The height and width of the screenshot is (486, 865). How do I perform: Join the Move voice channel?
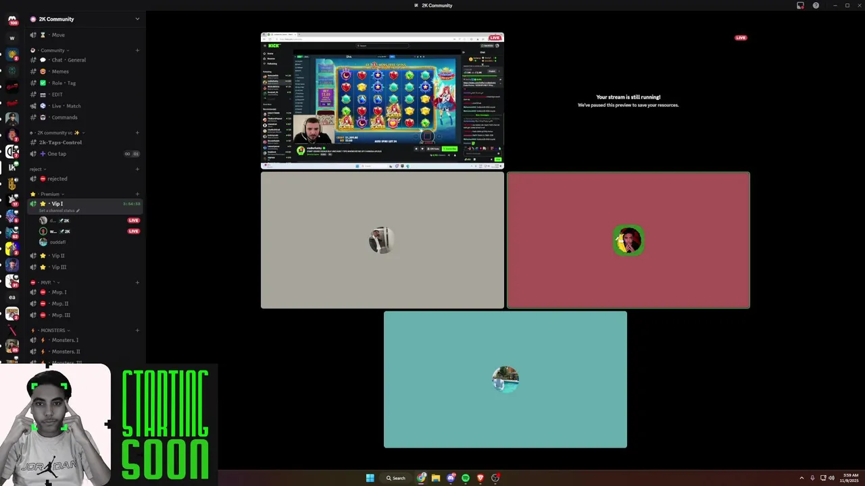(84, 35)
